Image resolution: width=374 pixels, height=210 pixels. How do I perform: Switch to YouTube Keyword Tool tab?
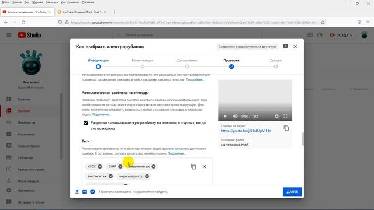point(82,12)
